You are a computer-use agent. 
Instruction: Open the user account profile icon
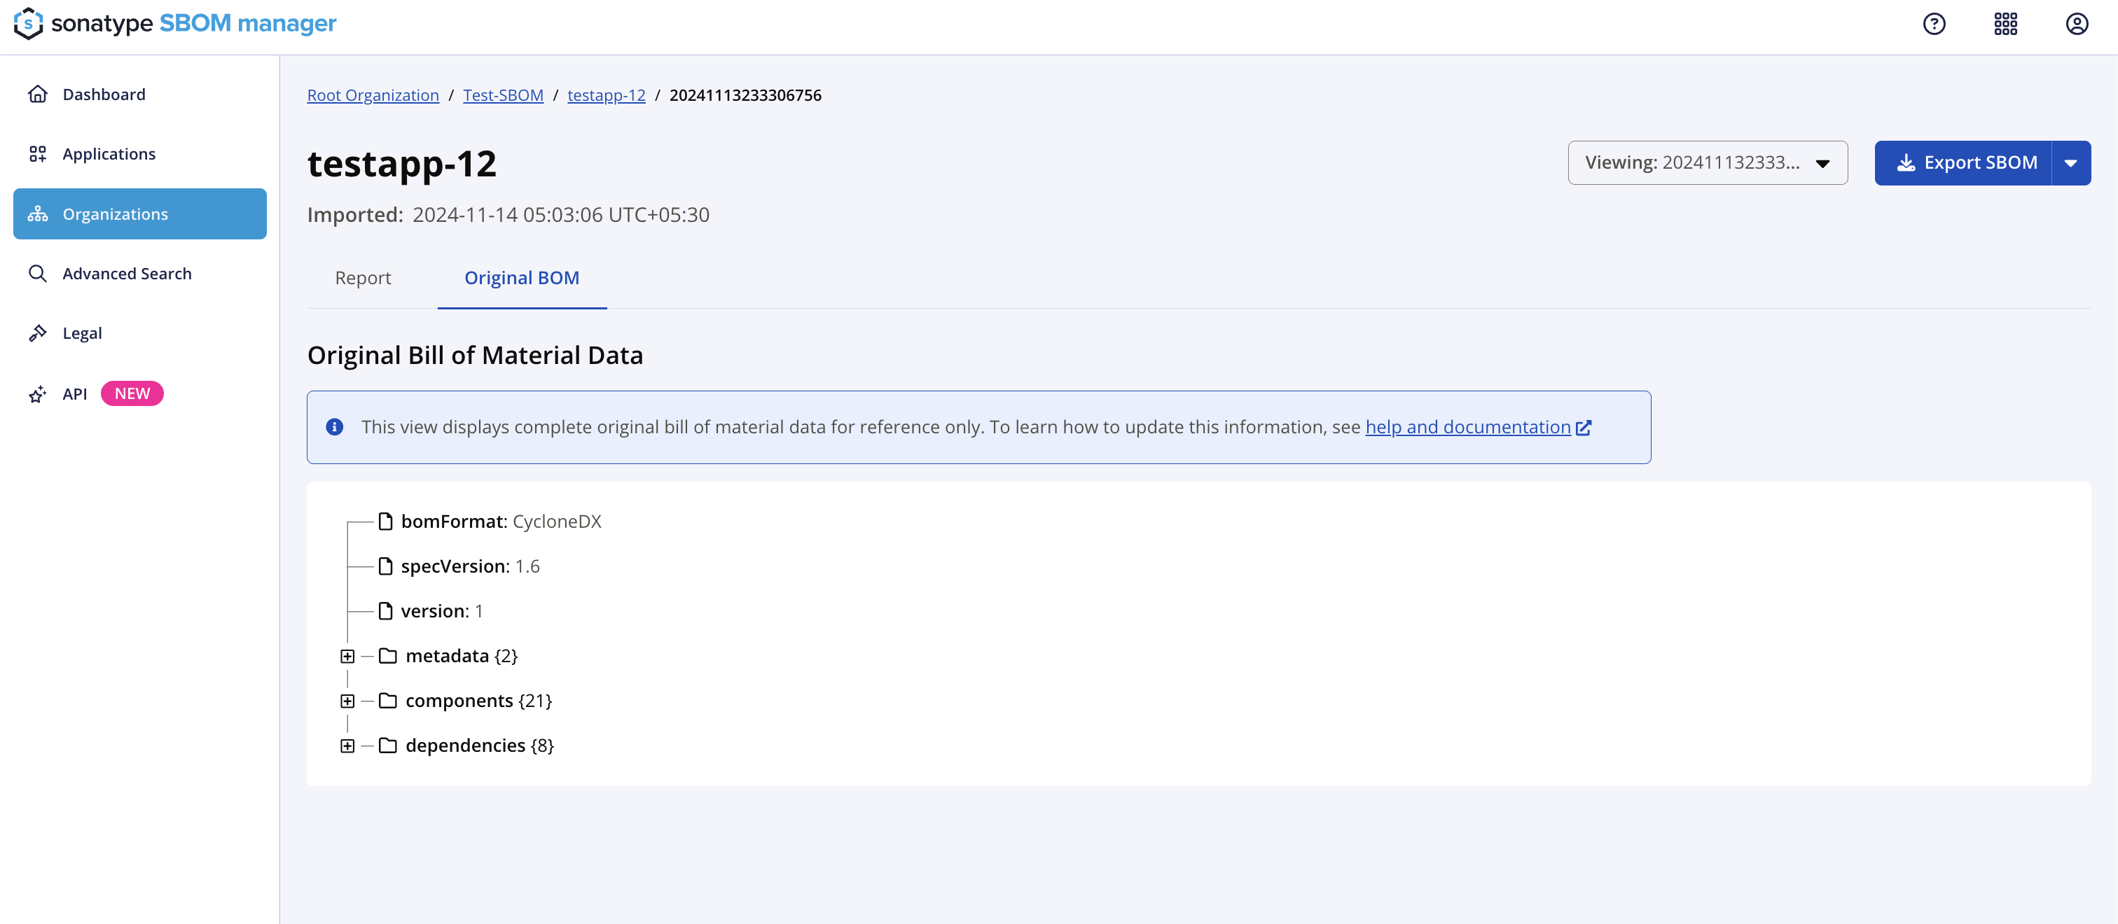click(2077, 24)
